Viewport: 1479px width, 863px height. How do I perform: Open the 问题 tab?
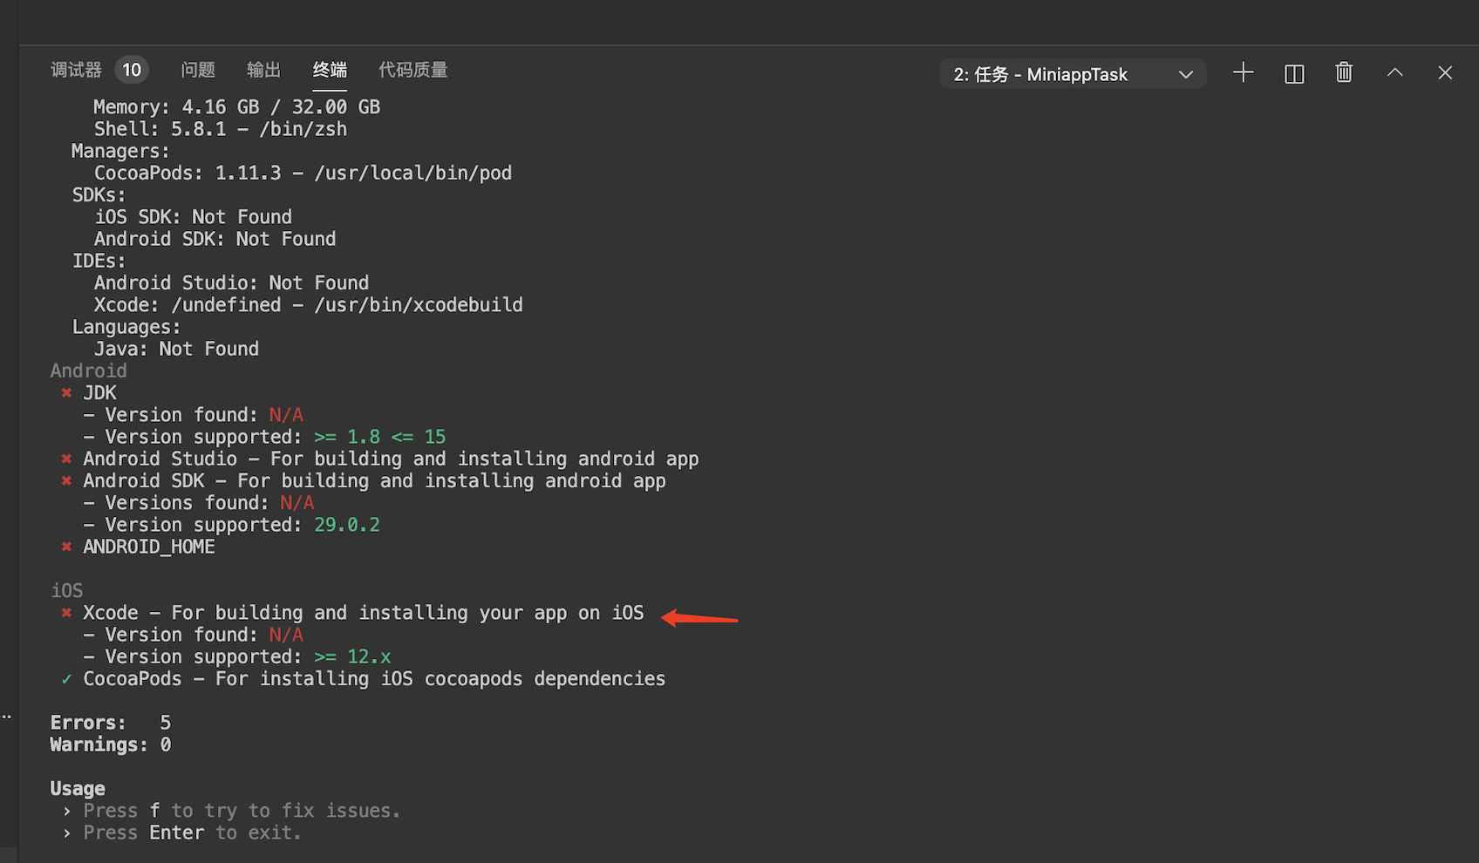198,70
